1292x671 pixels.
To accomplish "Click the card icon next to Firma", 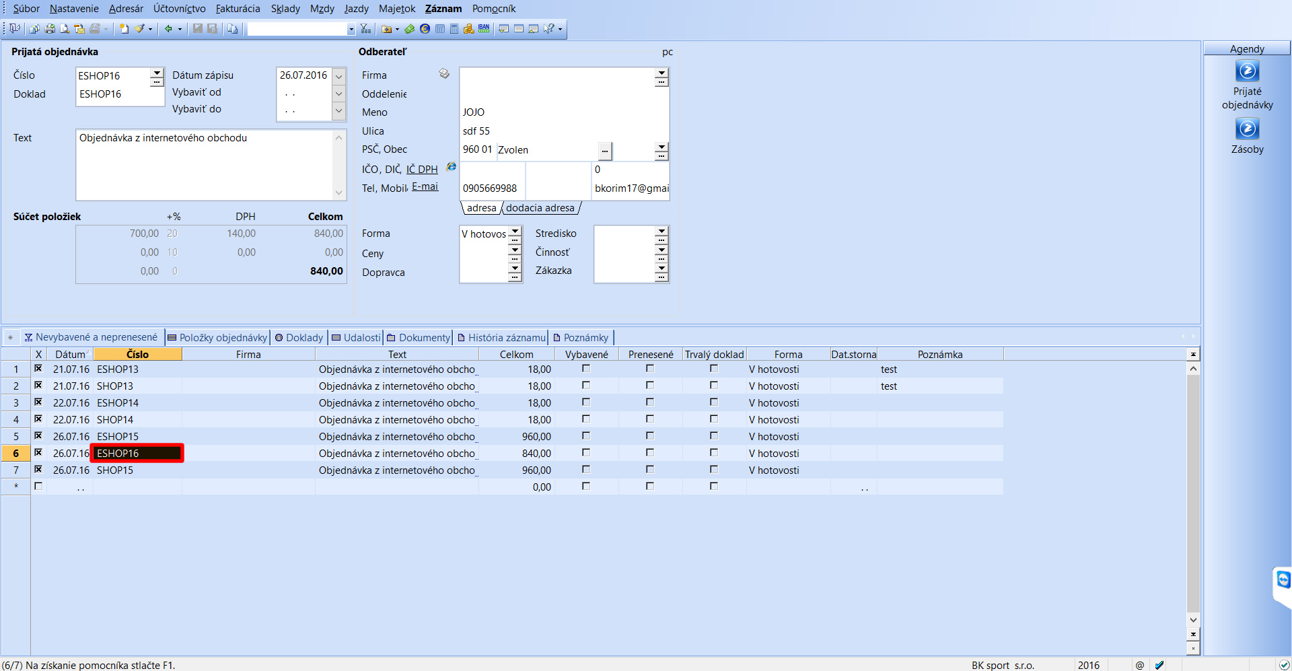I will pos(444,73).
